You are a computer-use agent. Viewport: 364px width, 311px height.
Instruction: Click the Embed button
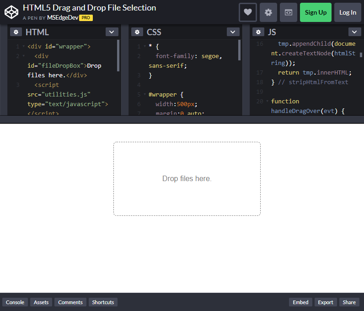(300, 302)
